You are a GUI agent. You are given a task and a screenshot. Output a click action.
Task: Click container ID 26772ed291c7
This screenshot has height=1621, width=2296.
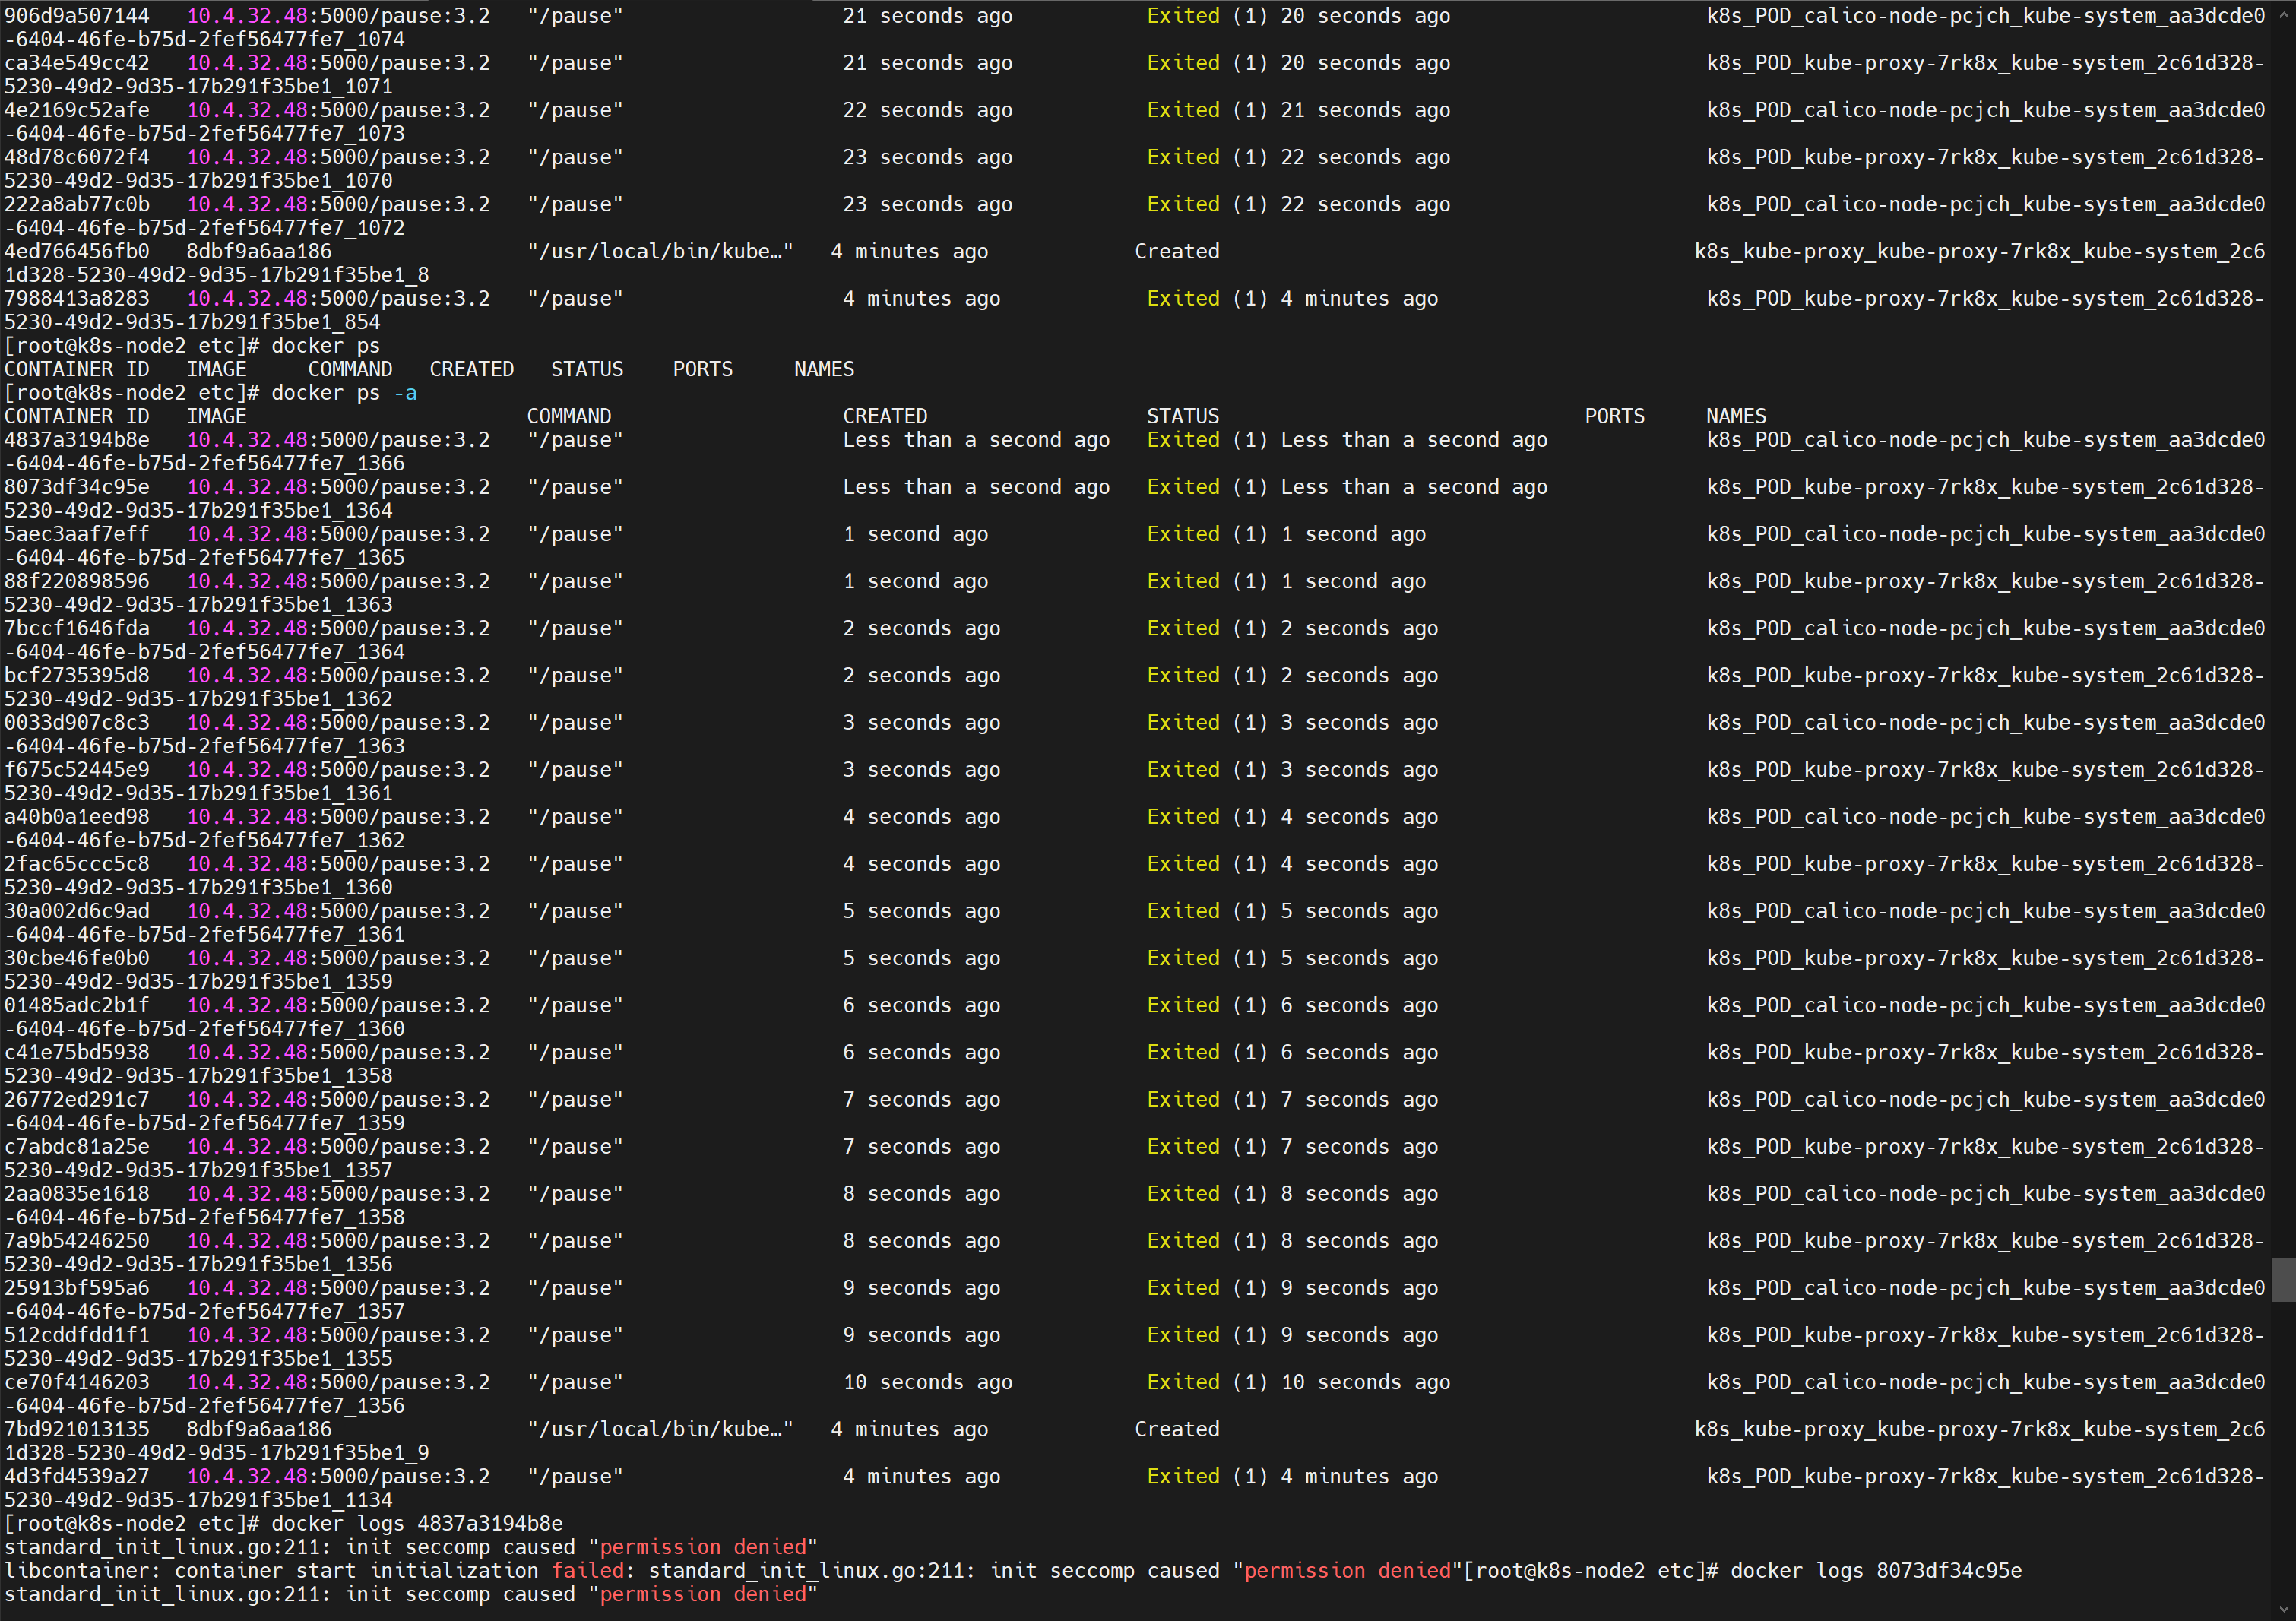pos(77,1098)
